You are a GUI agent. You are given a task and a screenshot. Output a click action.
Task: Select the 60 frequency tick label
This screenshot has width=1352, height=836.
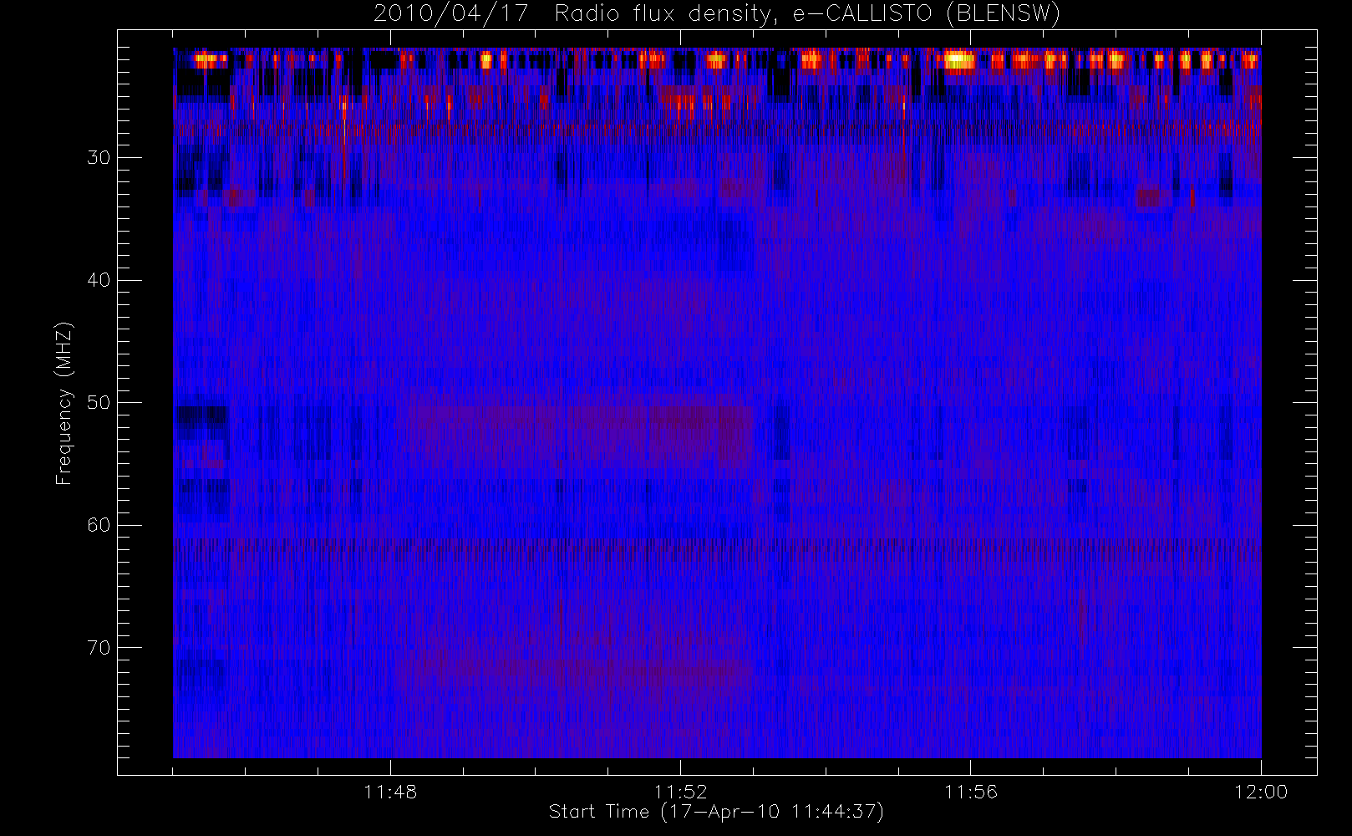(x=99, y=525)
